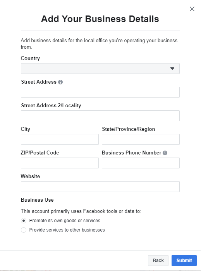This screenshot has width=201, height=271.
Task: Click the Website field label
Action: coord(30,176)
